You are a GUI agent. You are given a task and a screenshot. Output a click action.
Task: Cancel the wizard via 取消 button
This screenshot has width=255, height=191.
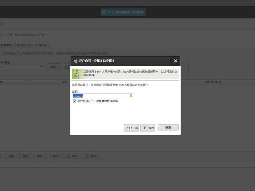[x=168, y=127]
